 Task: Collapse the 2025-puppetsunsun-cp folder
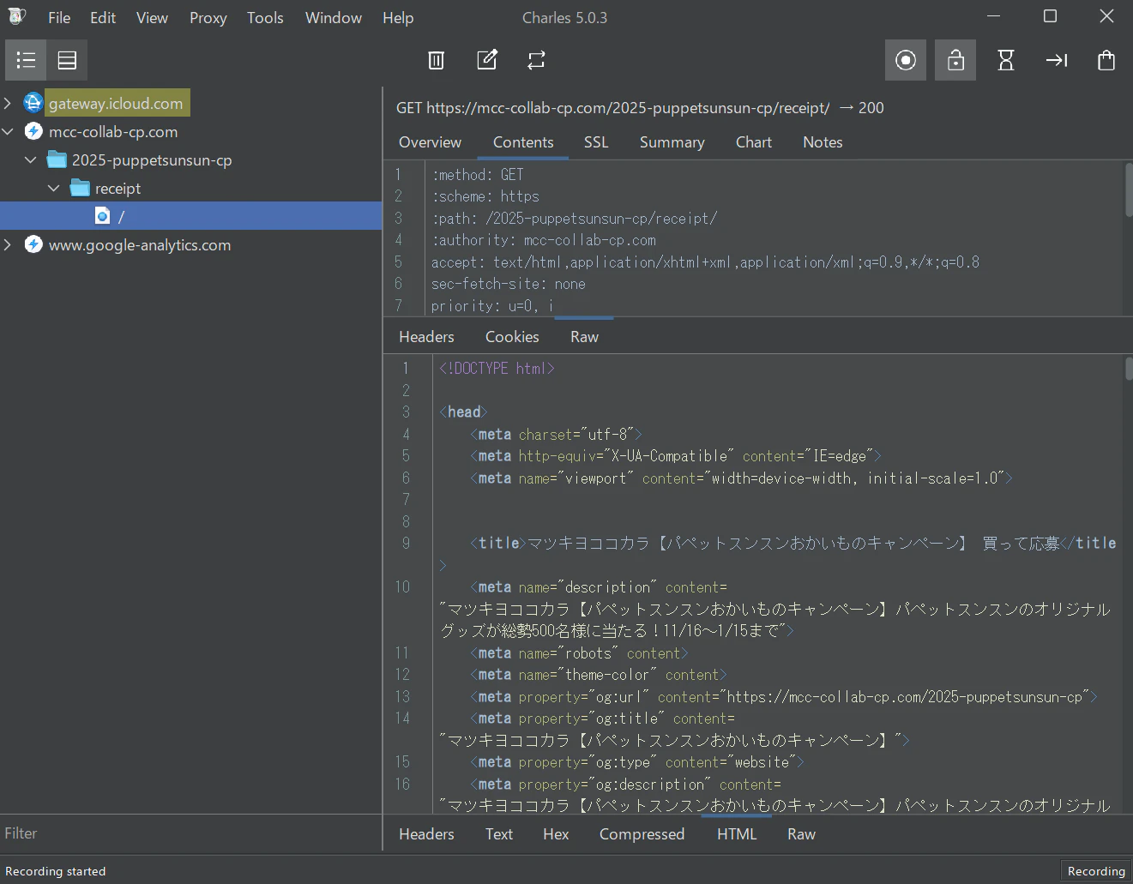tap(31, 159)
